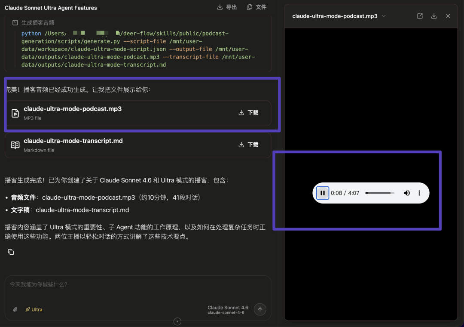Open the 文件 files panel
The height and width of the screenshot is (327, 464).
(256, 7)
